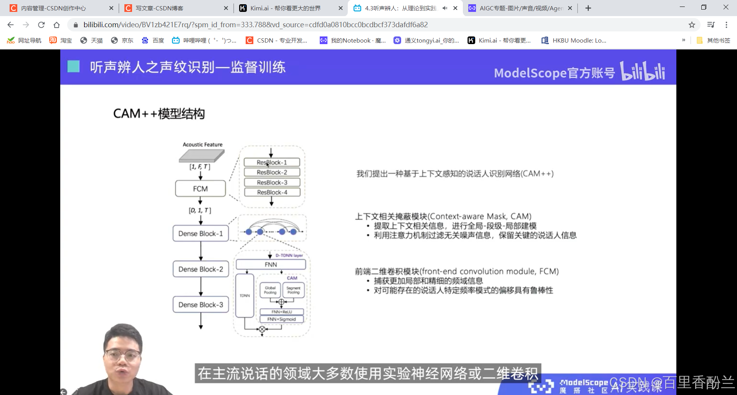Open the 我的Notebook bookmark
Image resolution: width=737 pixels, height=395 pixels.
click(x=353, y=40)
